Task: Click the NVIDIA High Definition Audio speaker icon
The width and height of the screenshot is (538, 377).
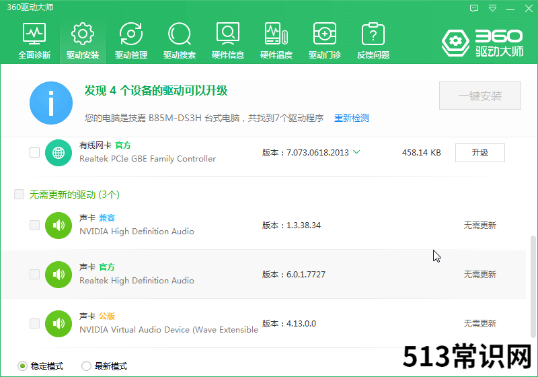Action: pyautogui.click(x=59, y=226)
